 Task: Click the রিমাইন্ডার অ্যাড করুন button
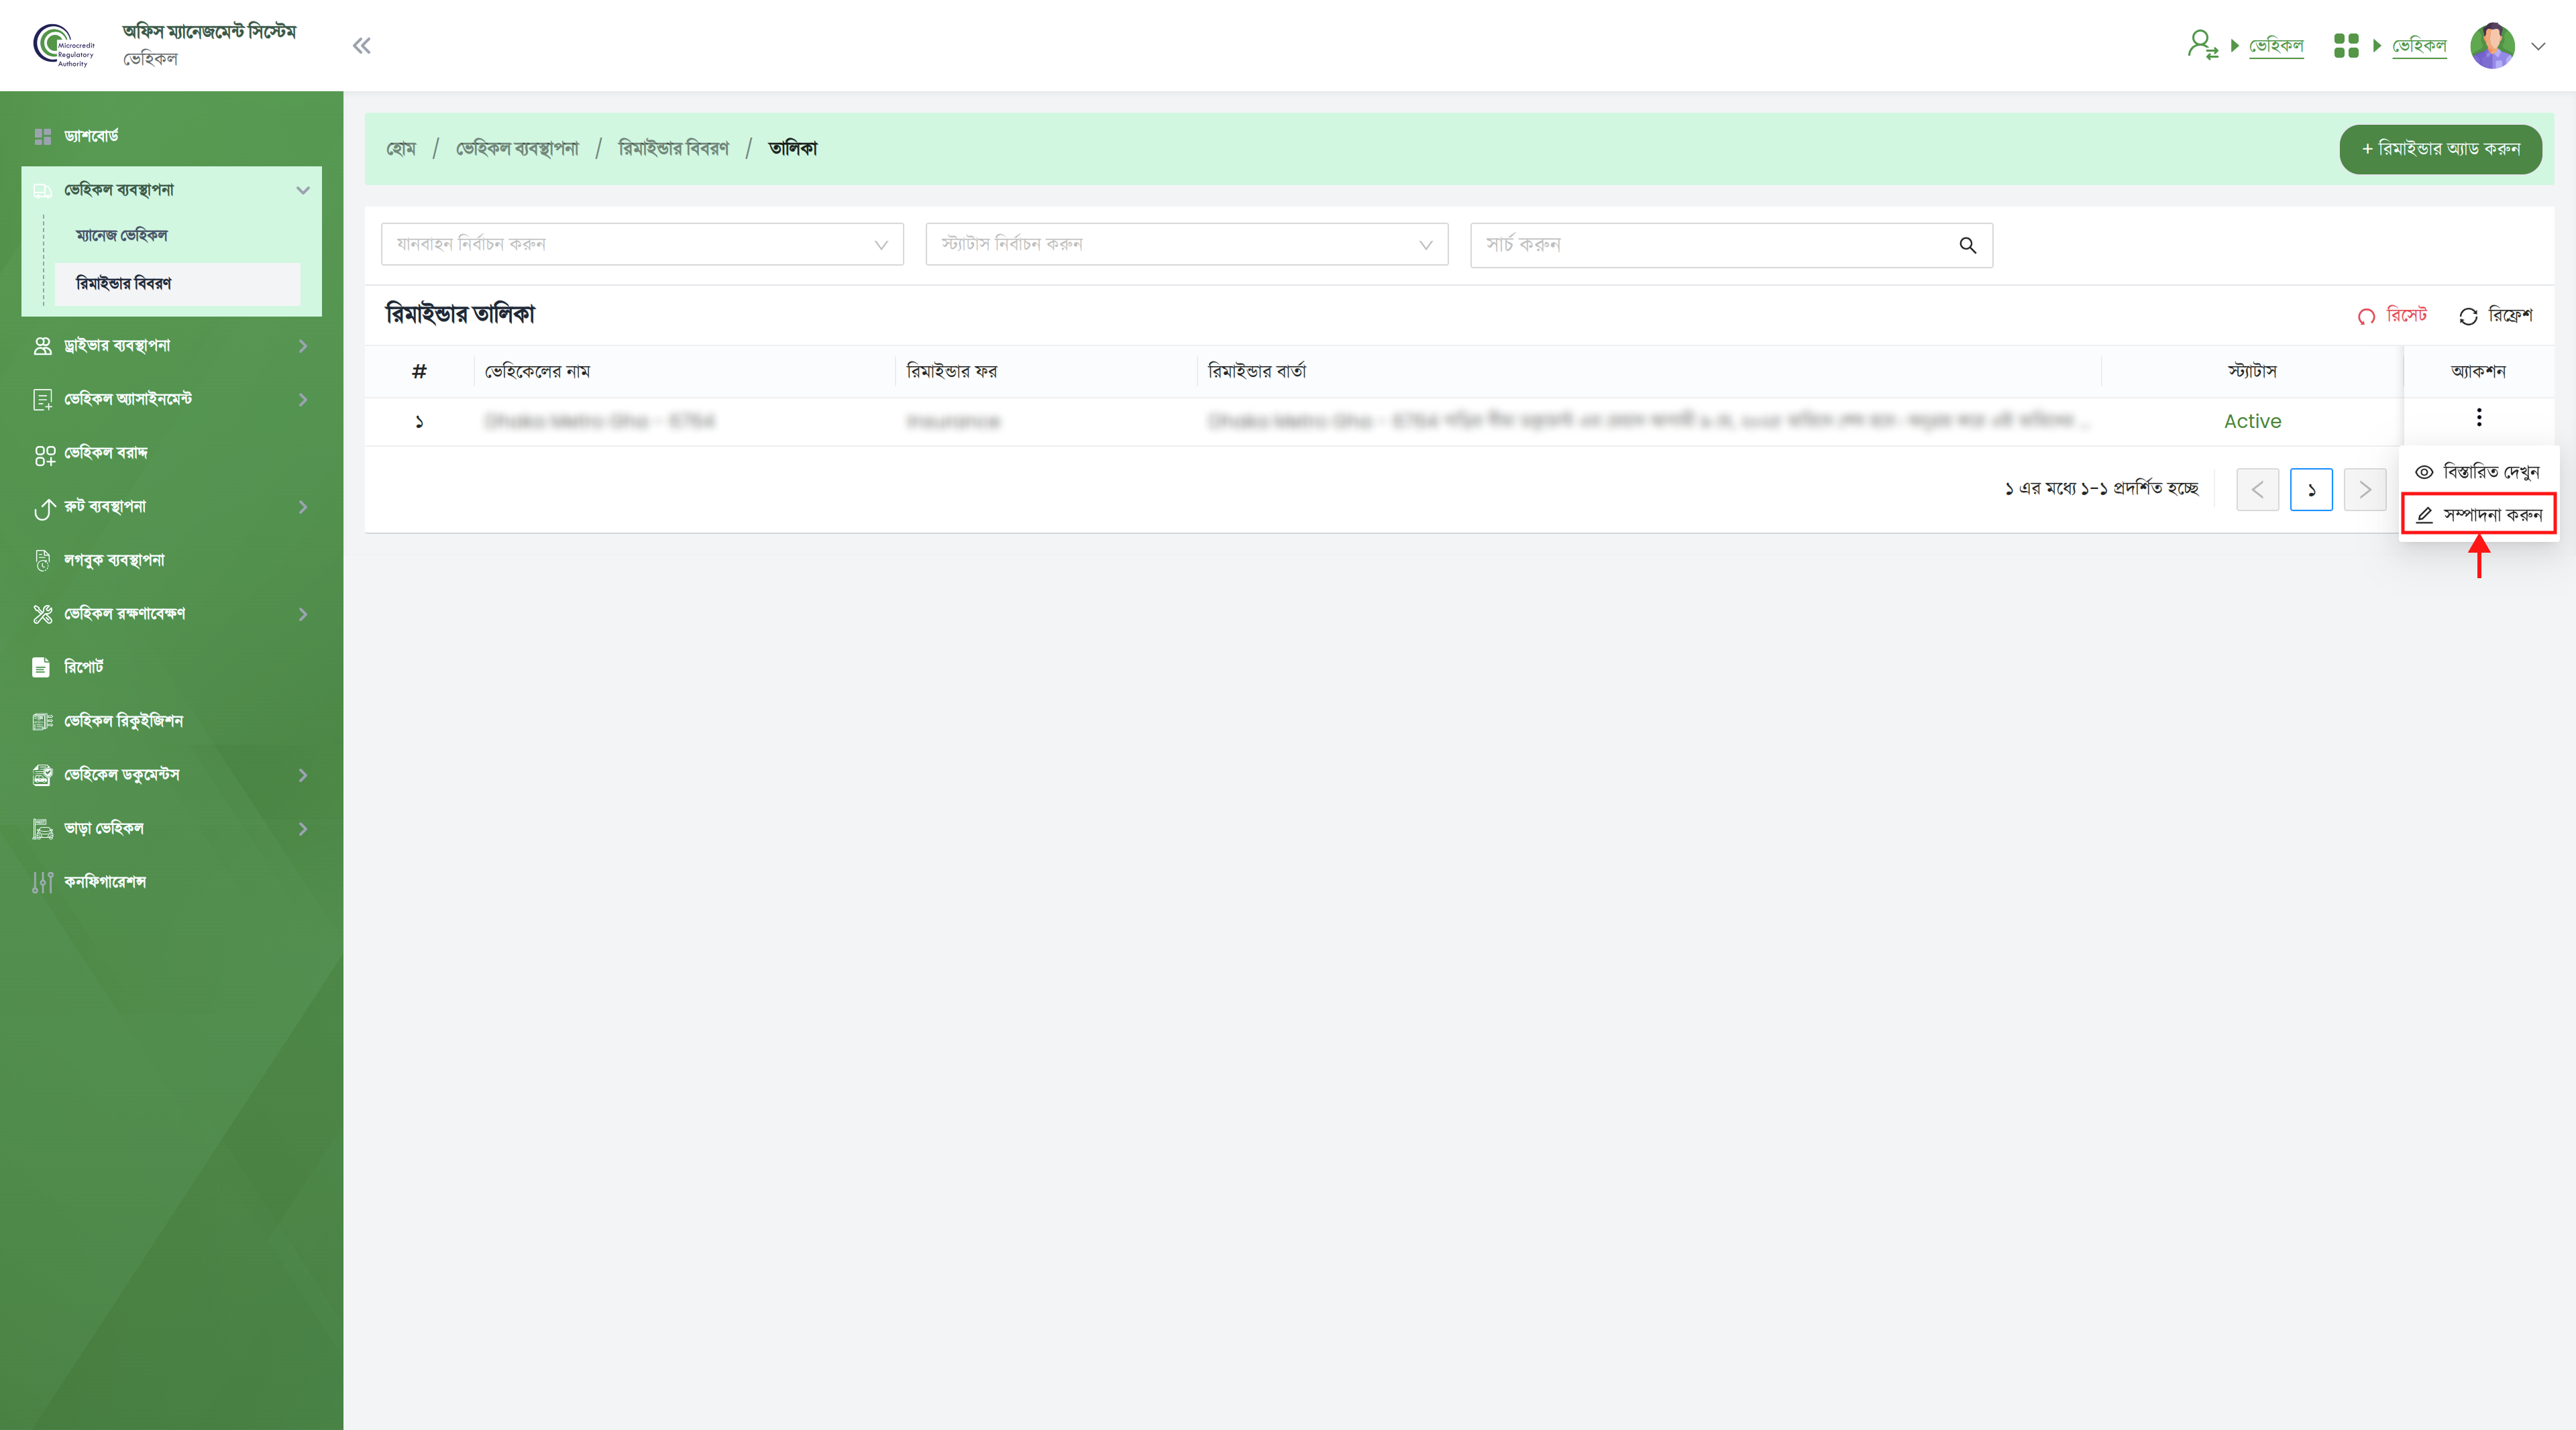[2440, 149]
